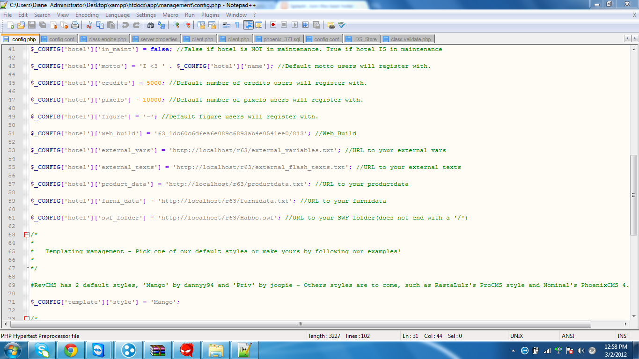Cut selection with the scissors icon
Screen dimensions: 639x359
pos(89,25)
